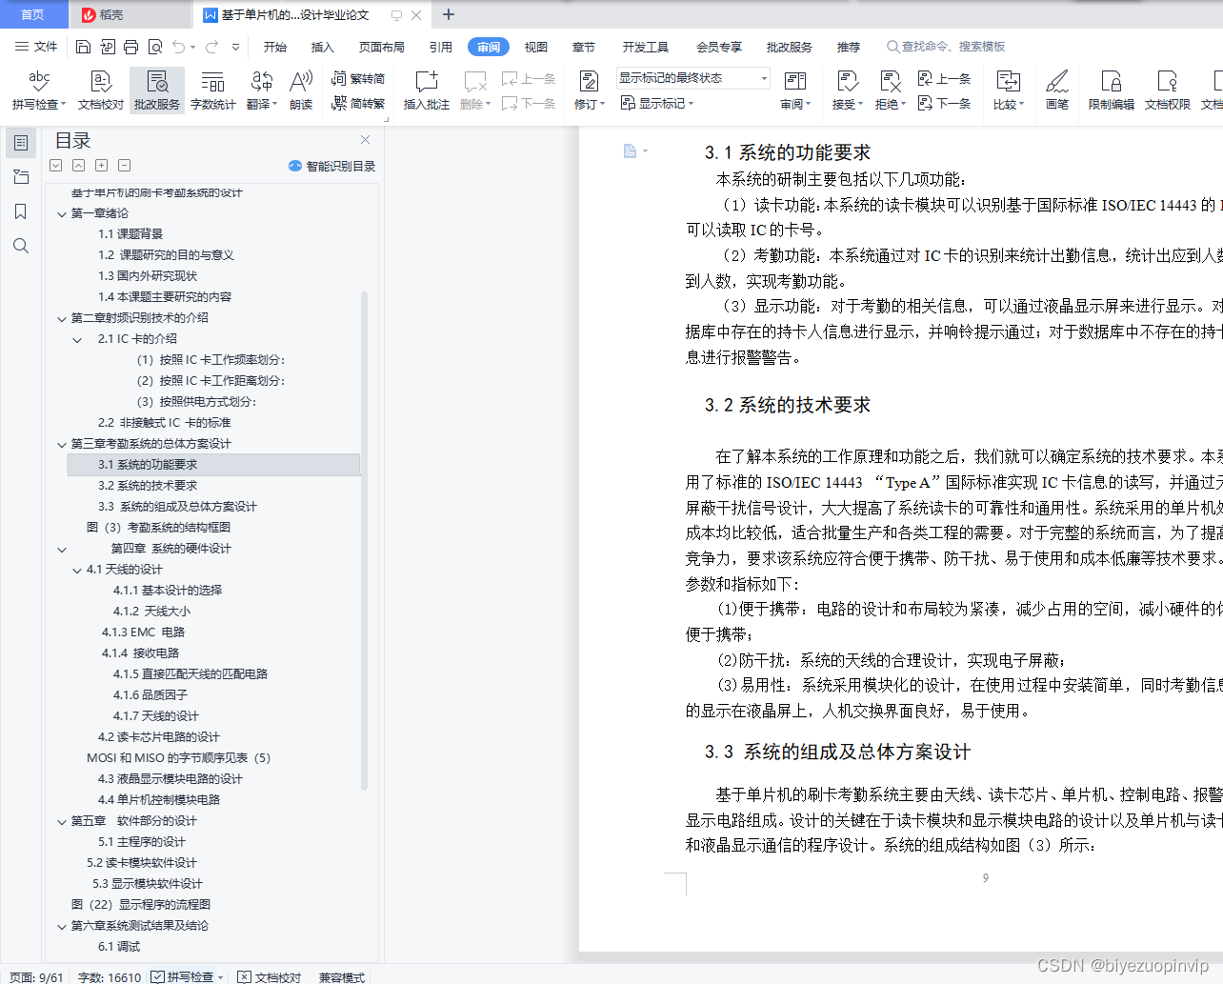The width and height of the screenshot is (1223, 984).
Task: Open the 翻译 translate tool
Action: (x=262, y=90)
